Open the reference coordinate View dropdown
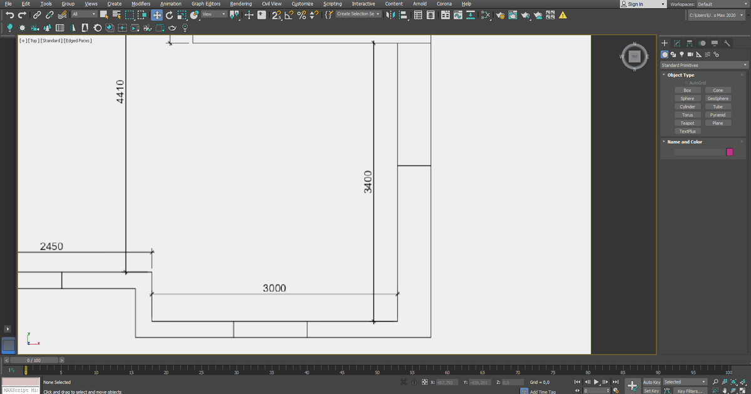Image resolution: width=751 pixels, height=394 pixels. 213,14
